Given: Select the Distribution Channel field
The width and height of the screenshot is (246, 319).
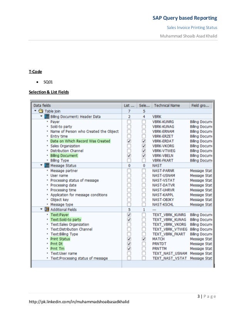Looking at the screenshot, I should [67, 151].
